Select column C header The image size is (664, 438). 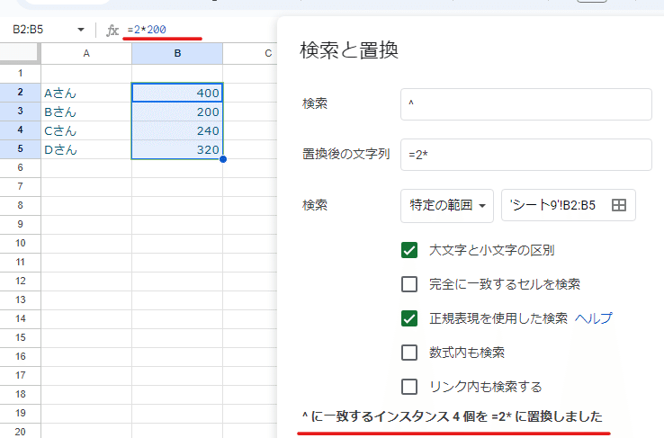coord(267,53)
